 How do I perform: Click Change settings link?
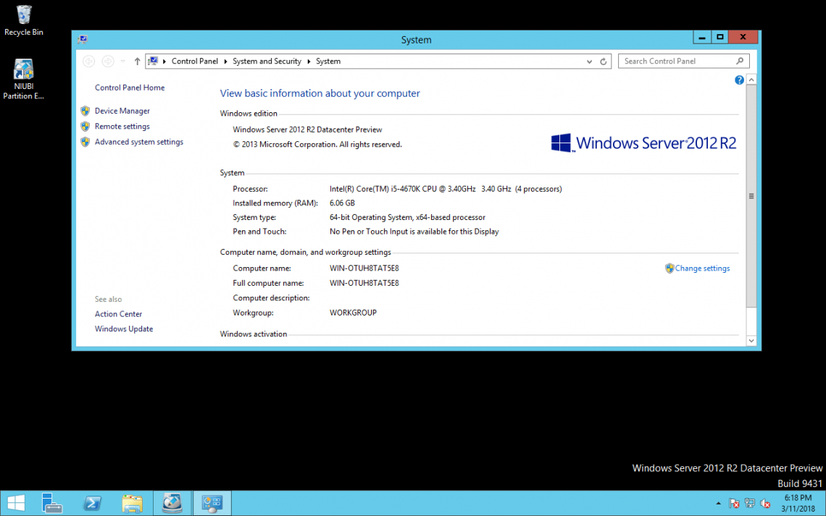click(x=702, y=268)
